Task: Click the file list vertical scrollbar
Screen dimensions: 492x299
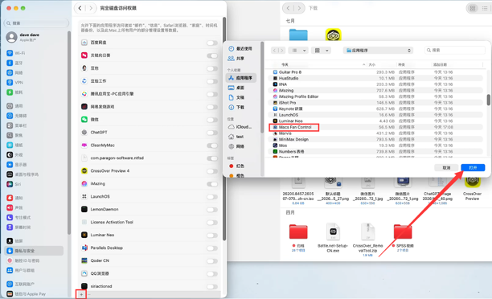Action: (488, 100)
